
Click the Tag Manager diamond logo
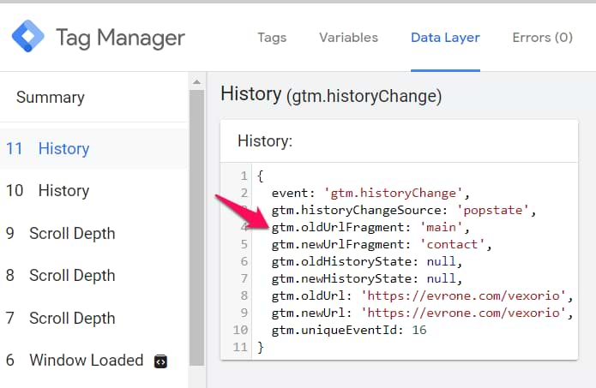click(x=27, y=37)
